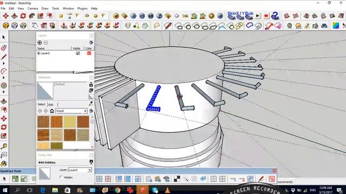Screen dimensions: 346x194
Task: Open the Wood materials library dropdown
Action: (85, 111)
